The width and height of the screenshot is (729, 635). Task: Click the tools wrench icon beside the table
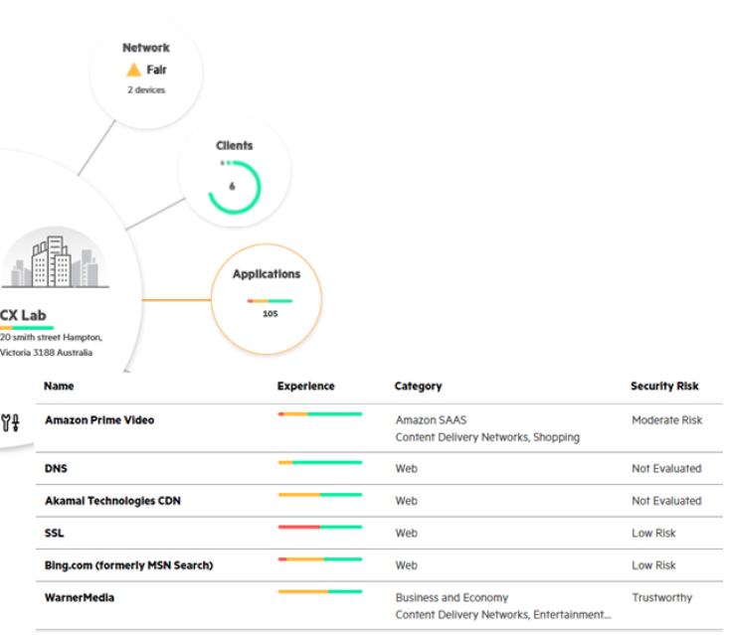tap(12, 422)
